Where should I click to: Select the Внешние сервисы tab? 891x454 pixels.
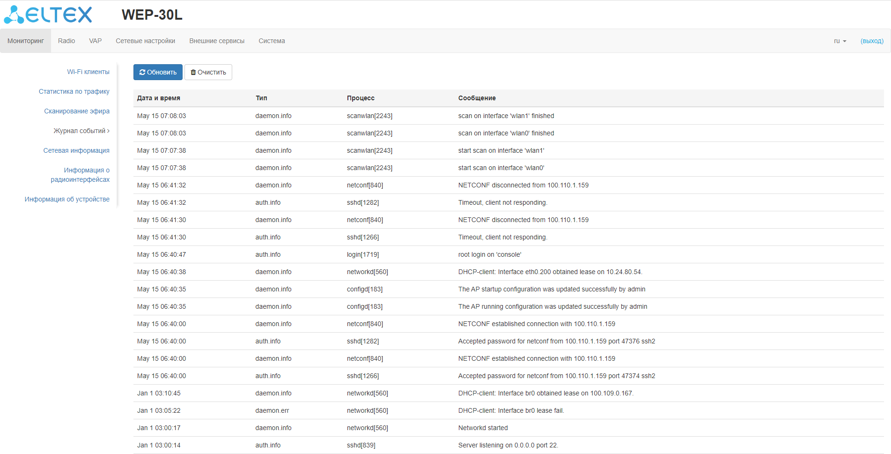coord(217,41)
